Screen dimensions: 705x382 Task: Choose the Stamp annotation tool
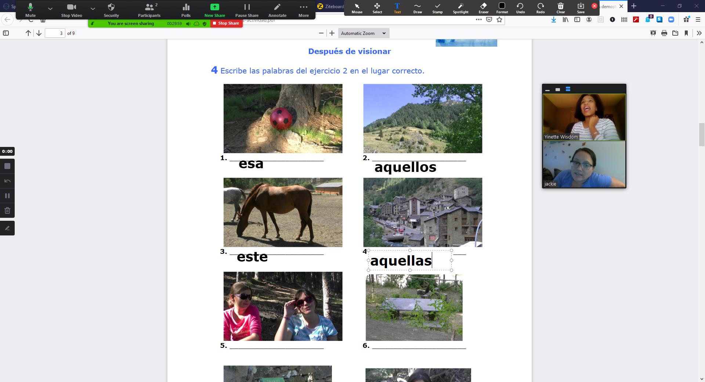click(437, 8)
